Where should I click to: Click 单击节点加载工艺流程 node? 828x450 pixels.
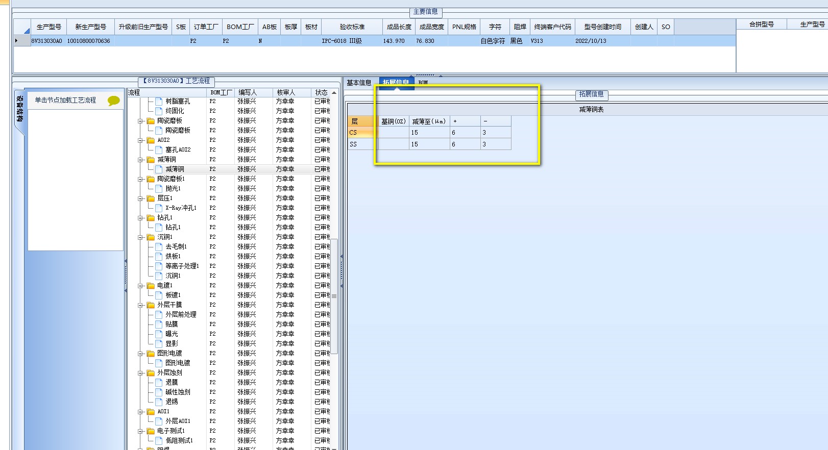tap(65, 101)
